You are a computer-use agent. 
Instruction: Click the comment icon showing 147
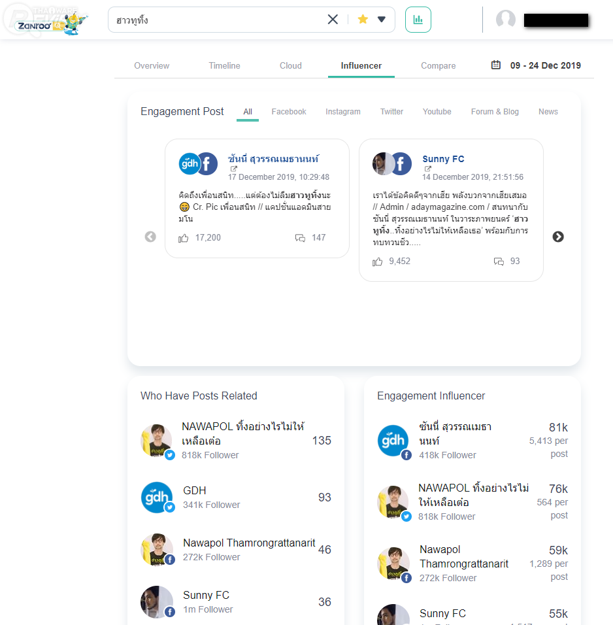click(x=300, y=238)
